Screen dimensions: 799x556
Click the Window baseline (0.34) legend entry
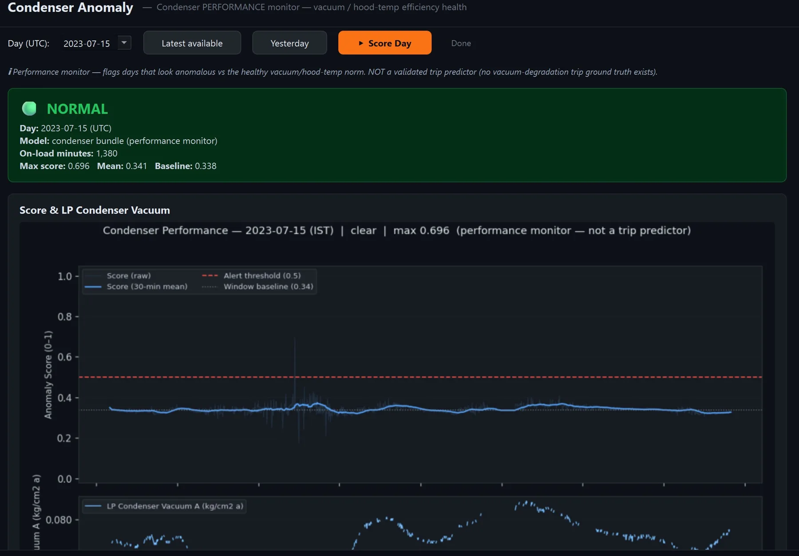(x=258, y=286)
